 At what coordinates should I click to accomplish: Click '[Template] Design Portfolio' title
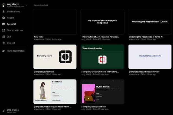[93, 107]
